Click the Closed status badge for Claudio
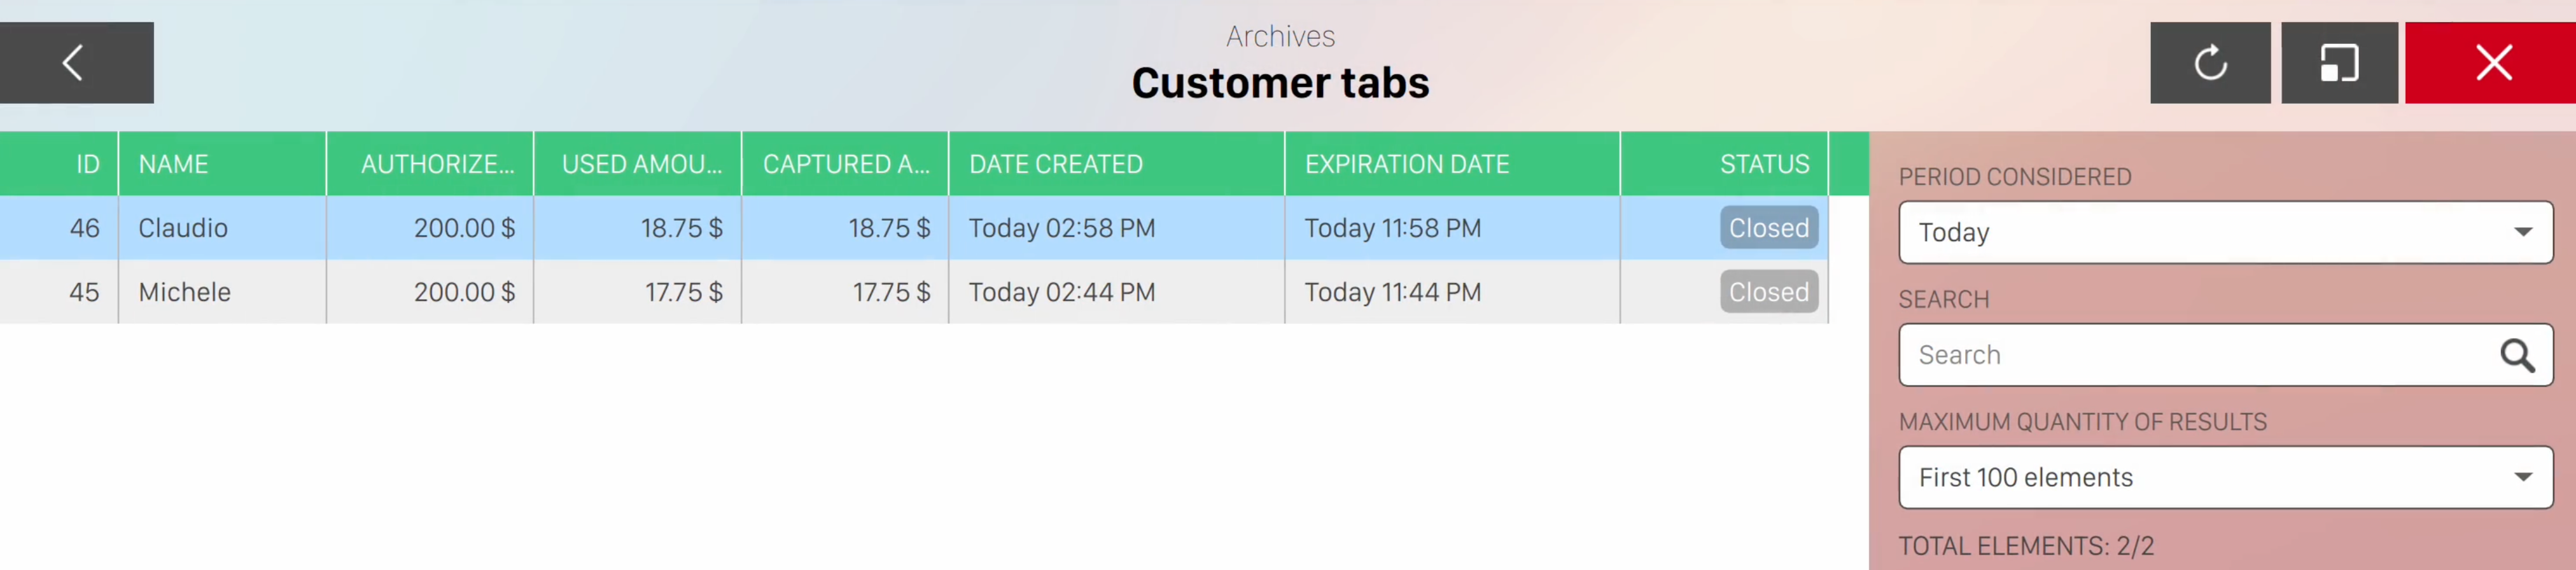This screenshot has height=570, width=2576. (1768, 228)
